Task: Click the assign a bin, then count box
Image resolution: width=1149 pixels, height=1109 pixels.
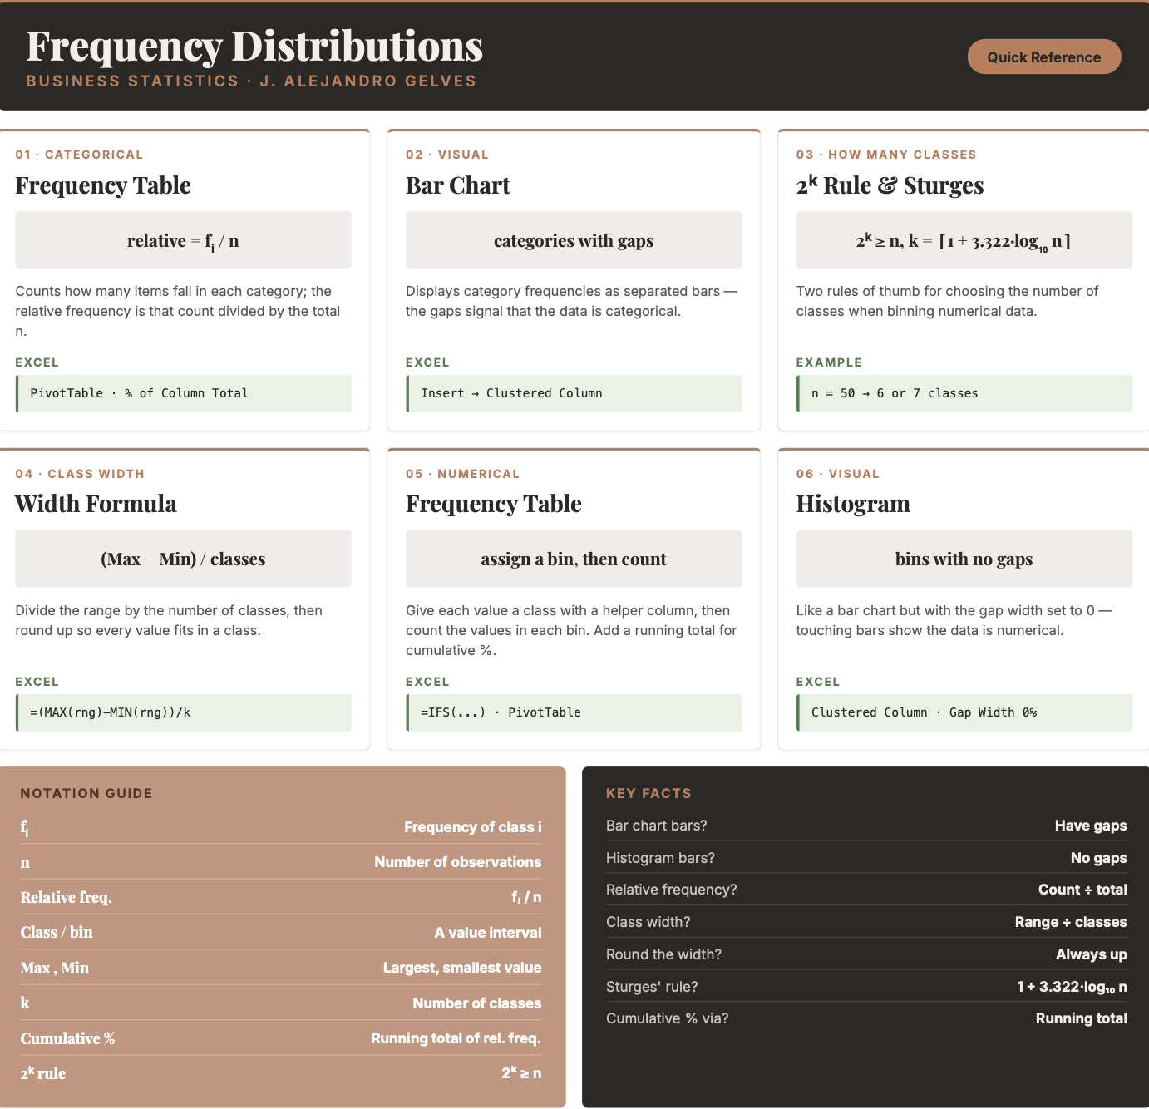Action: (x=574, y=559)
